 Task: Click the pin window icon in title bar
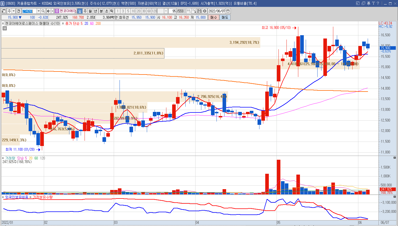click(x=369, y=3)
